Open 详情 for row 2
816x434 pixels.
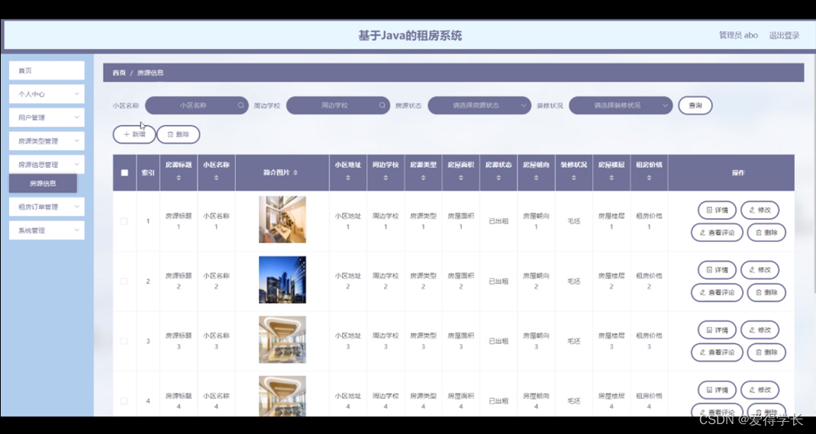tap(717, 270)
